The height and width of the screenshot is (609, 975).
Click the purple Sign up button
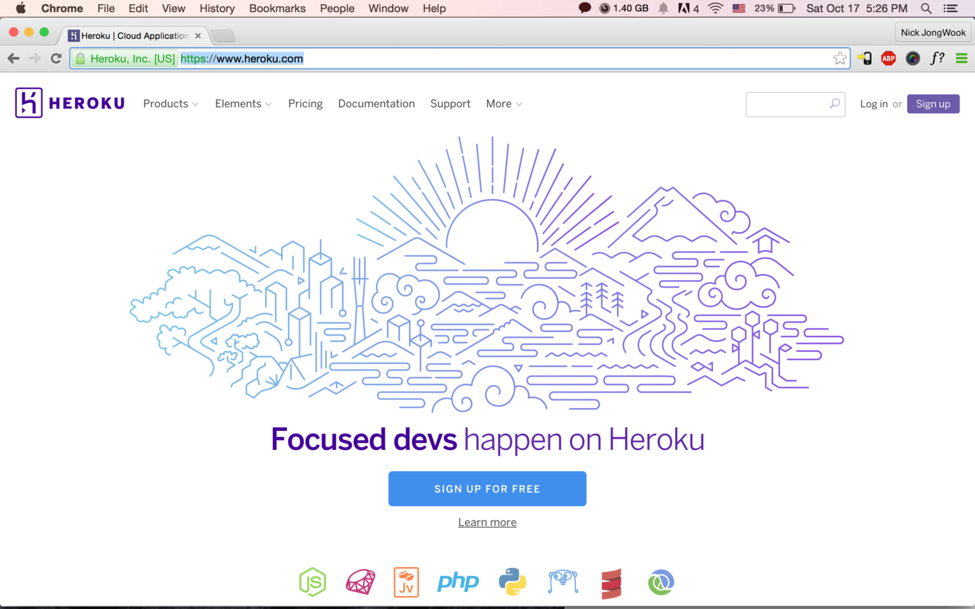933,104
